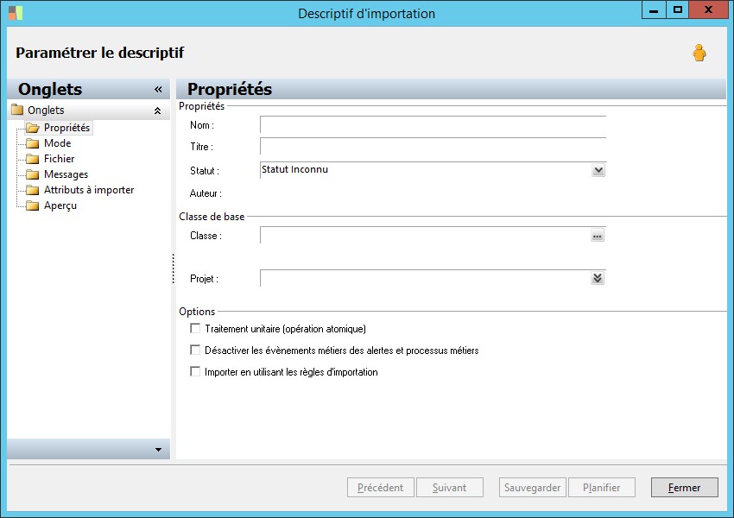This screenshot has height=518, width=734.
Task: Click the Aperçu folder icon
Action: pyautogui.click(x=33, y=205)
